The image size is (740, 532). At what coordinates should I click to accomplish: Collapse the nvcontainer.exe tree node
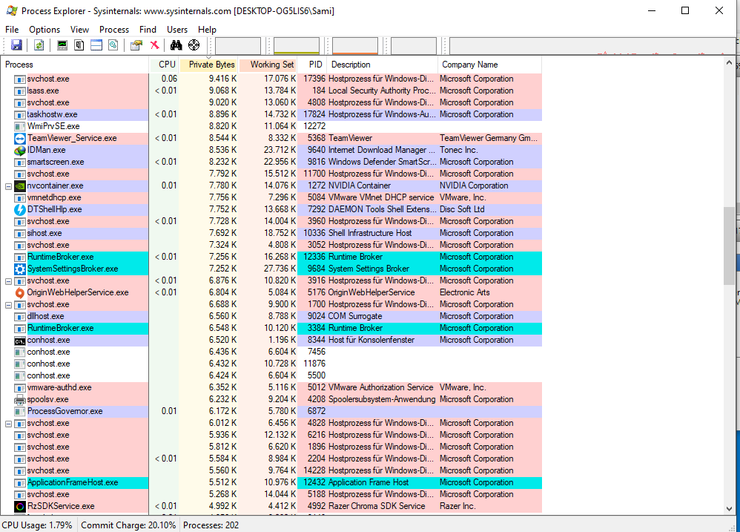pos(8,186)
